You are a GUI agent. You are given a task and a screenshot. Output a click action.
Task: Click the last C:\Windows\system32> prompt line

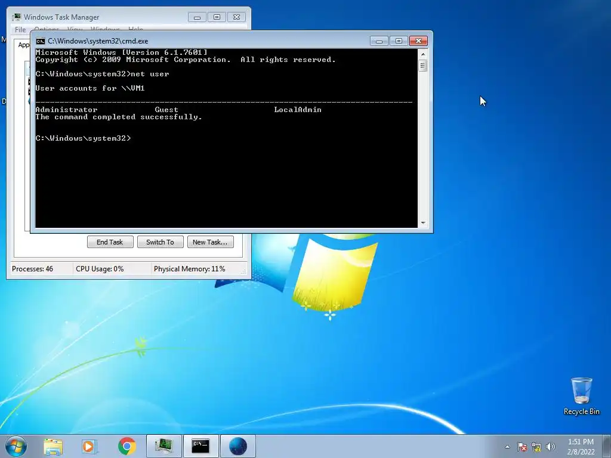84,138
